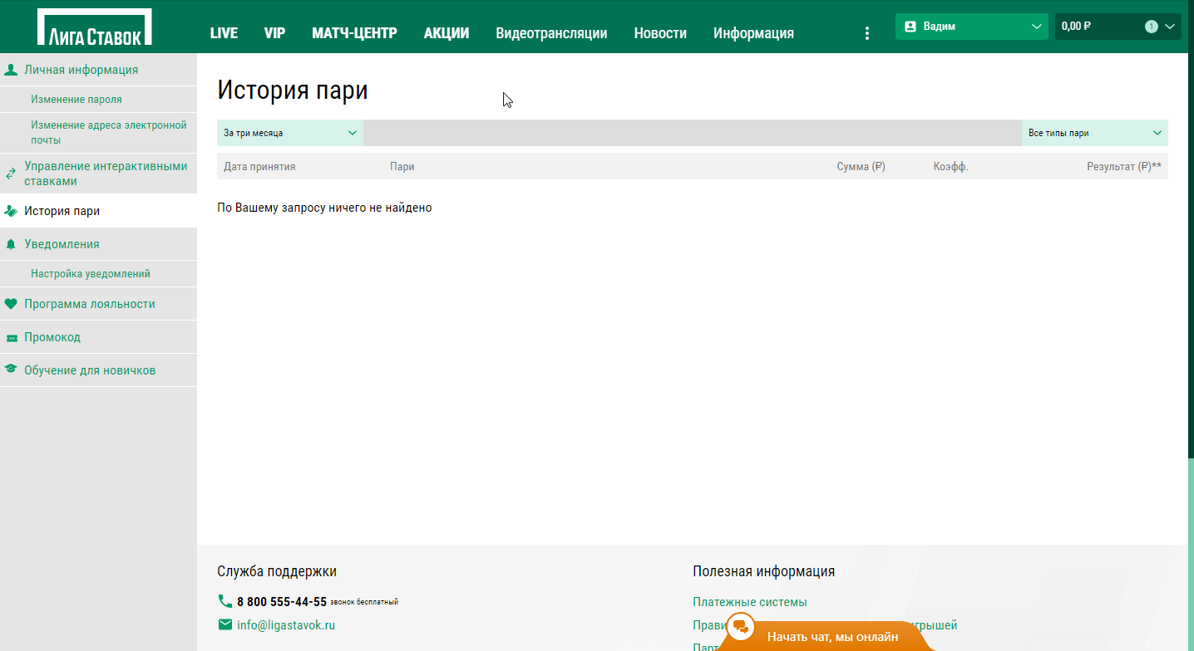This screenshot has height=651, width=1194.
Task: Open the Все типы пари filter dropdown
Action: pos(1094,133)
